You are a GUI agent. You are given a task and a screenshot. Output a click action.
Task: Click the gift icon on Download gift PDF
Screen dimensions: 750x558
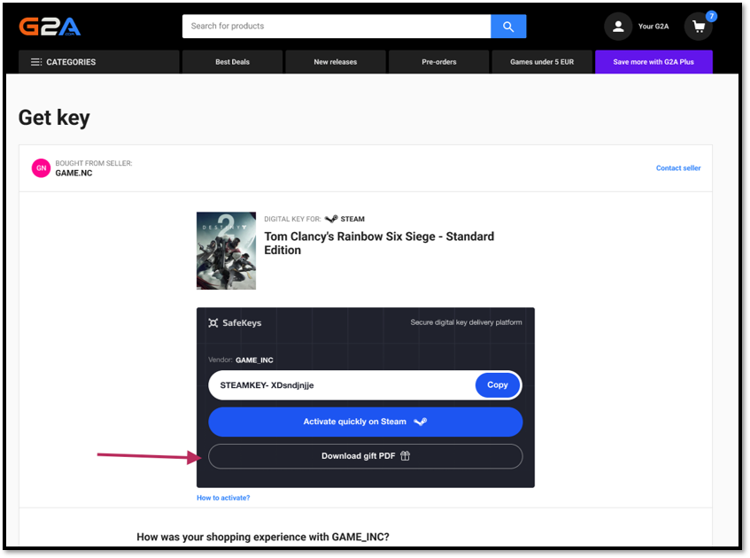405,455
